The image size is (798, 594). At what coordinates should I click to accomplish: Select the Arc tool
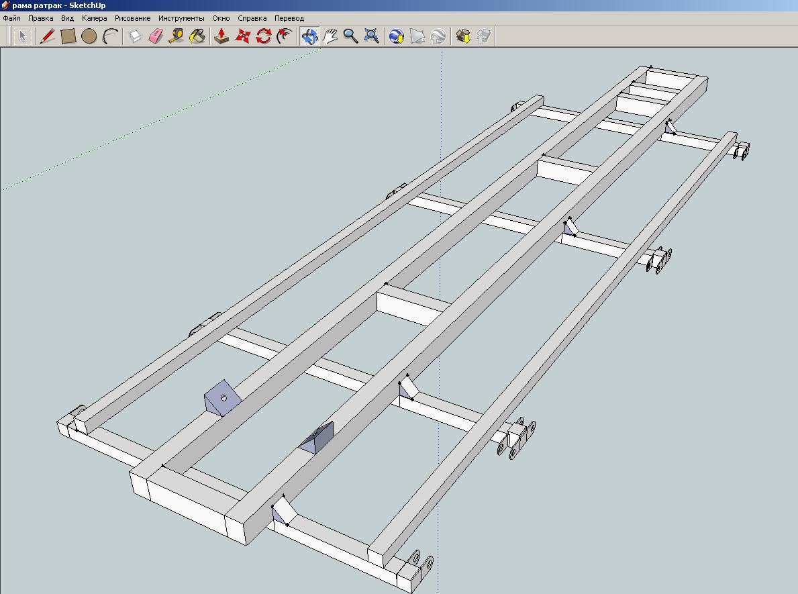110,36
